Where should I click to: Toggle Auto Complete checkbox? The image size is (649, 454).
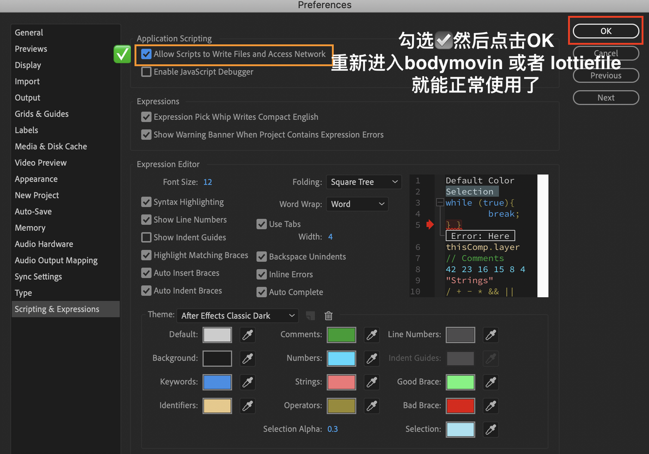coord(261,292)
